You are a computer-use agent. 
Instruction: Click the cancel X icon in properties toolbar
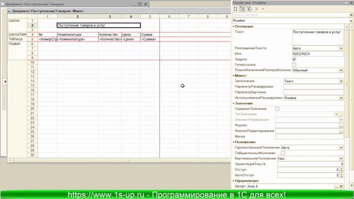pyautogui.click(x=257, y=9)
